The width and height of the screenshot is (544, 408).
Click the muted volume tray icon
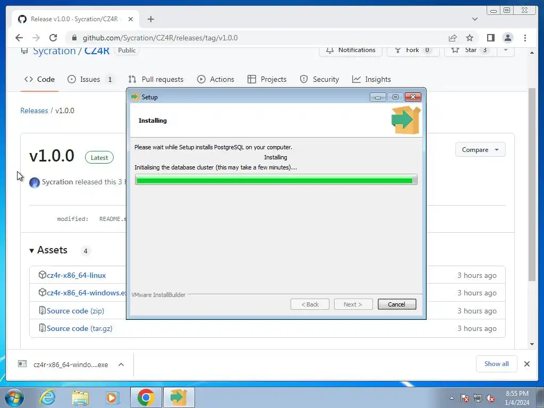(490, 398)
